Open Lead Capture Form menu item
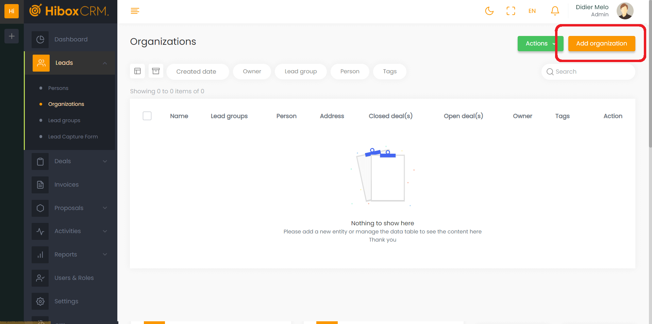The height and width of the screenshot is (324, 652). 73,137
